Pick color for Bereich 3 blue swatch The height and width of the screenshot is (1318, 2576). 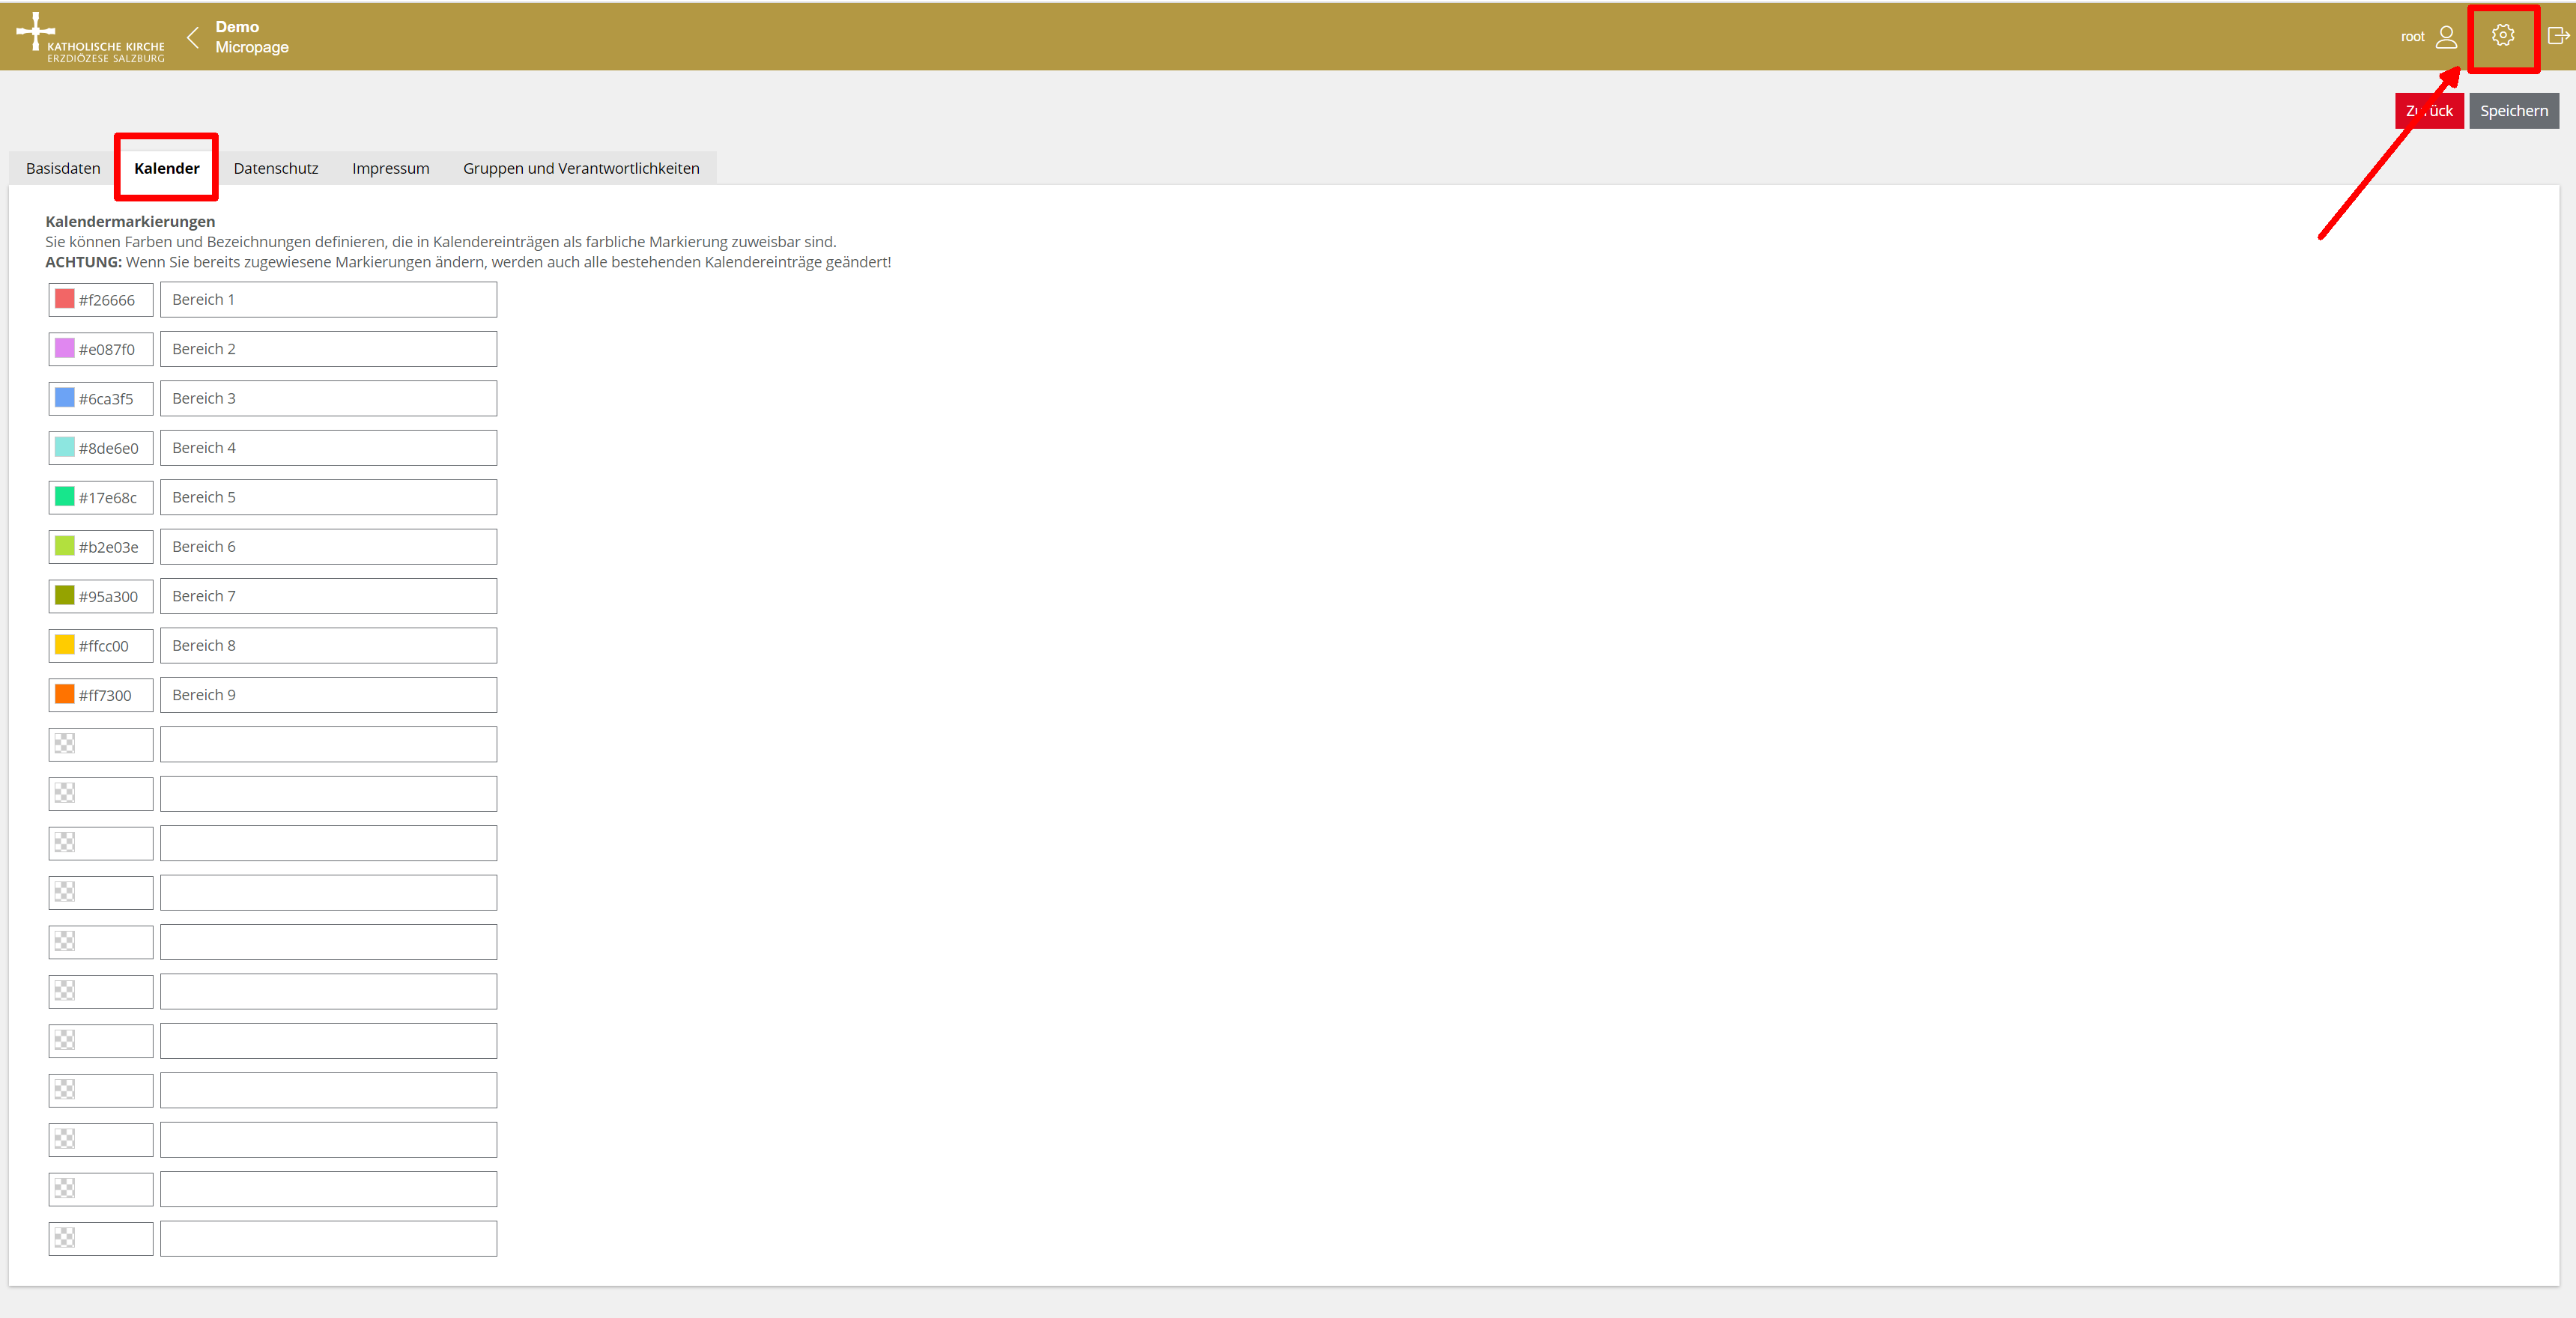pyautogui.click(x=65, y=398)
